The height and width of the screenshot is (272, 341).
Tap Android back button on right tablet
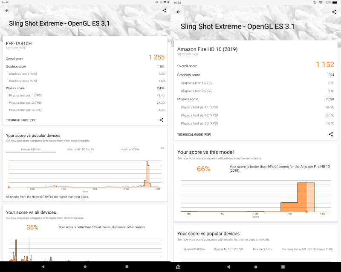point(228,267)
